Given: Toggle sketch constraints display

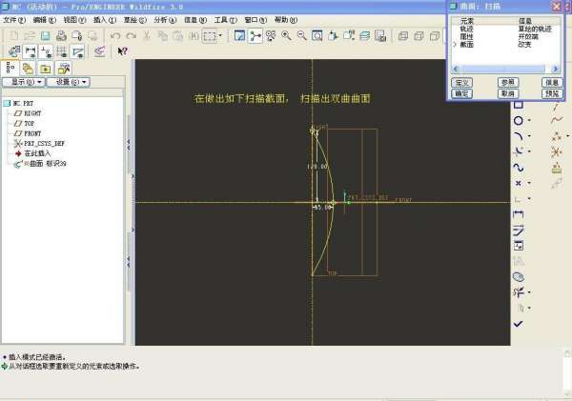Looking at the screenshot, I should (x=46, y=51).
